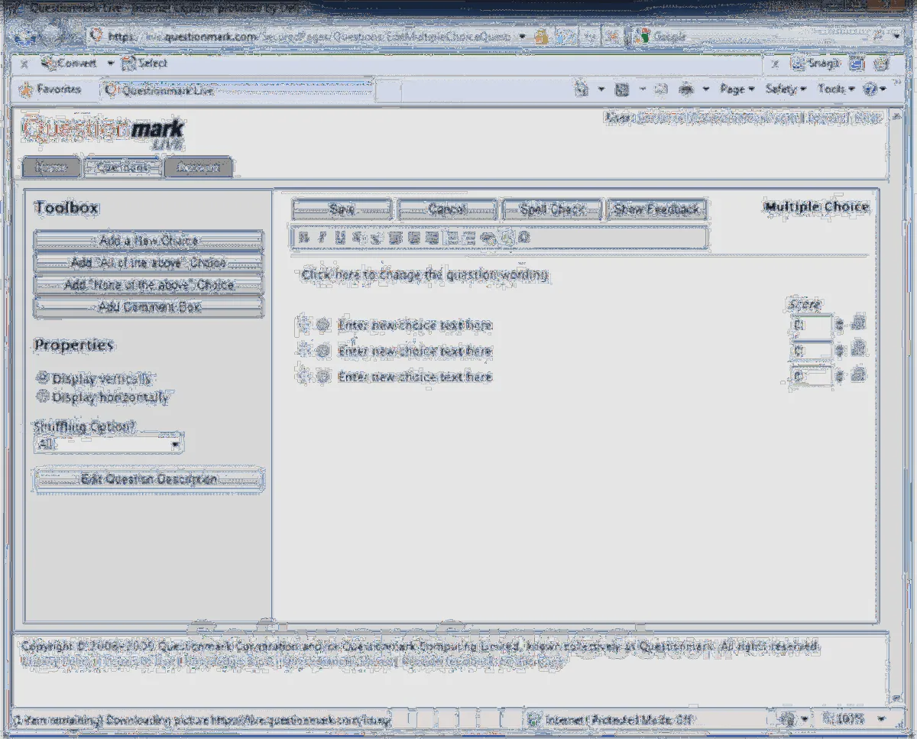917x739 pixels.
Task: Click the Italic formatting icon
Action: [x=322, y=238]
